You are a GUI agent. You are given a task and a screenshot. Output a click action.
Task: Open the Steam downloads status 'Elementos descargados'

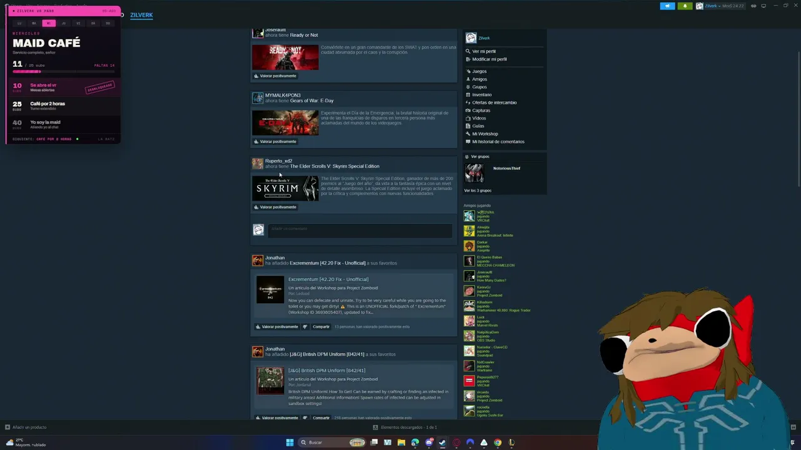pos(405,427)
